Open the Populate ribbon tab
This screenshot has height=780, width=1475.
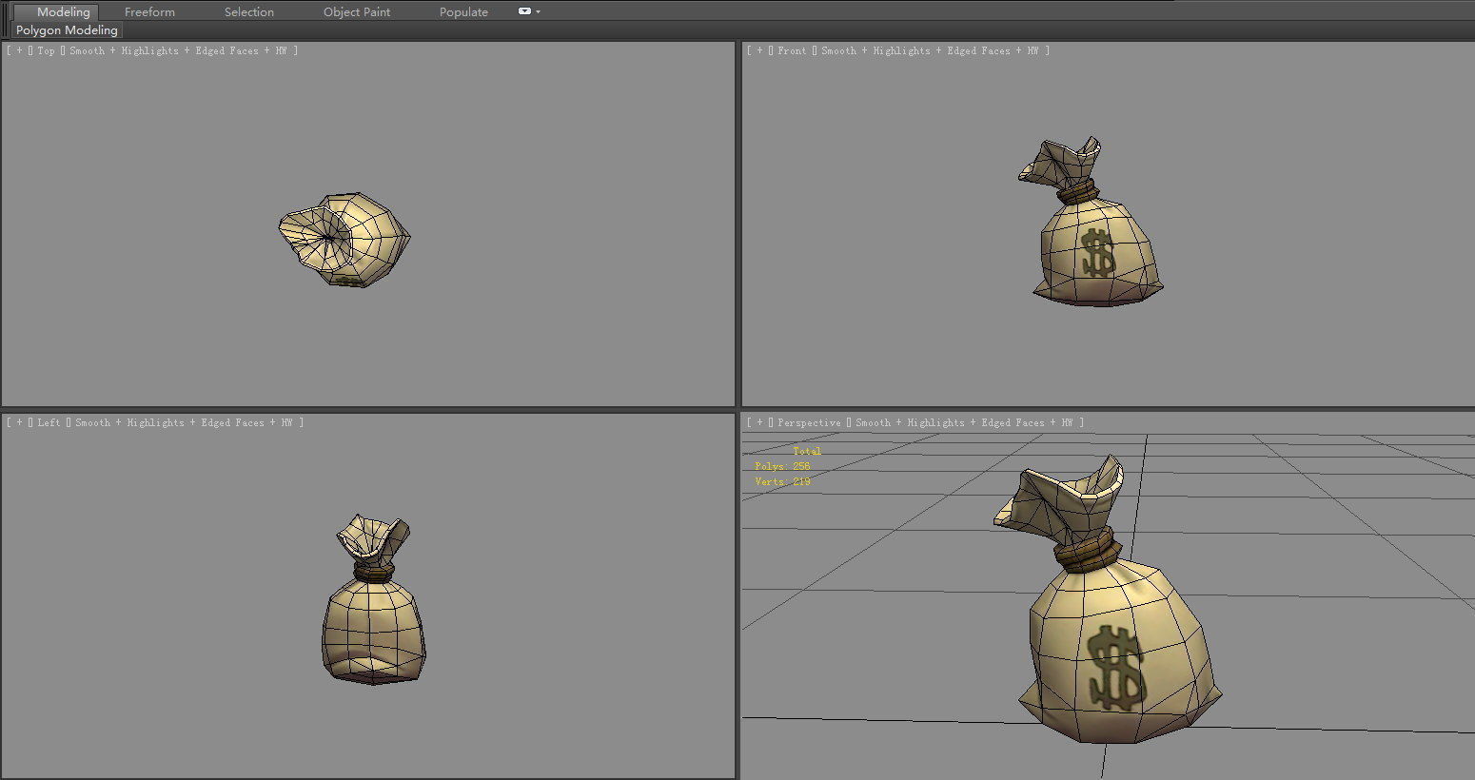click(x=463, y=11)
